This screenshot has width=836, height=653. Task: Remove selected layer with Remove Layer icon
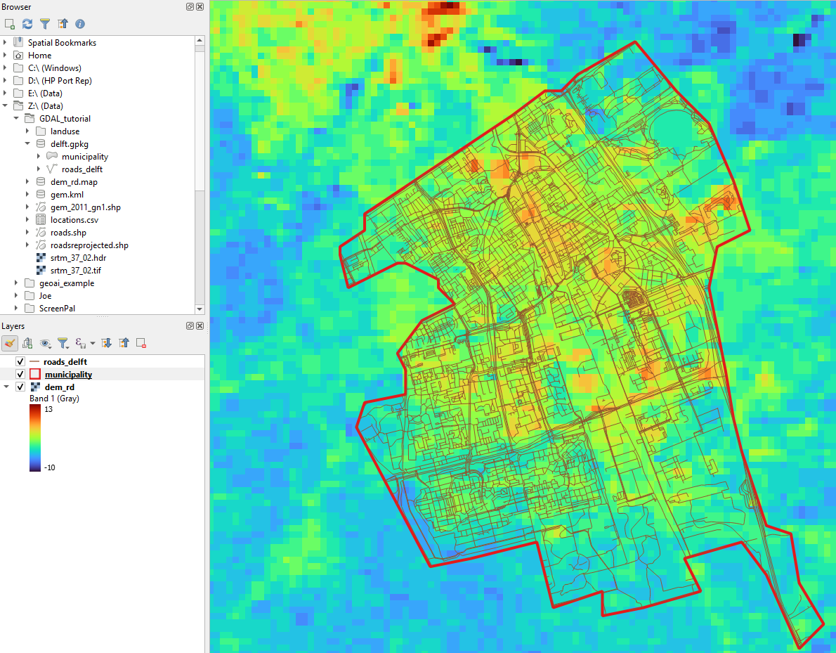[x=141, y=343]
